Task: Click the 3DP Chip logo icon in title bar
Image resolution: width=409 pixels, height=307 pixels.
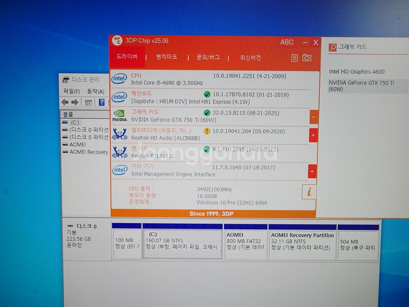Action: 117,41
